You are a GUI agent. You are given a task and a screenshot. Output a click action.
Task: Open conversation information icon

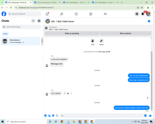(x=149, y=21)
